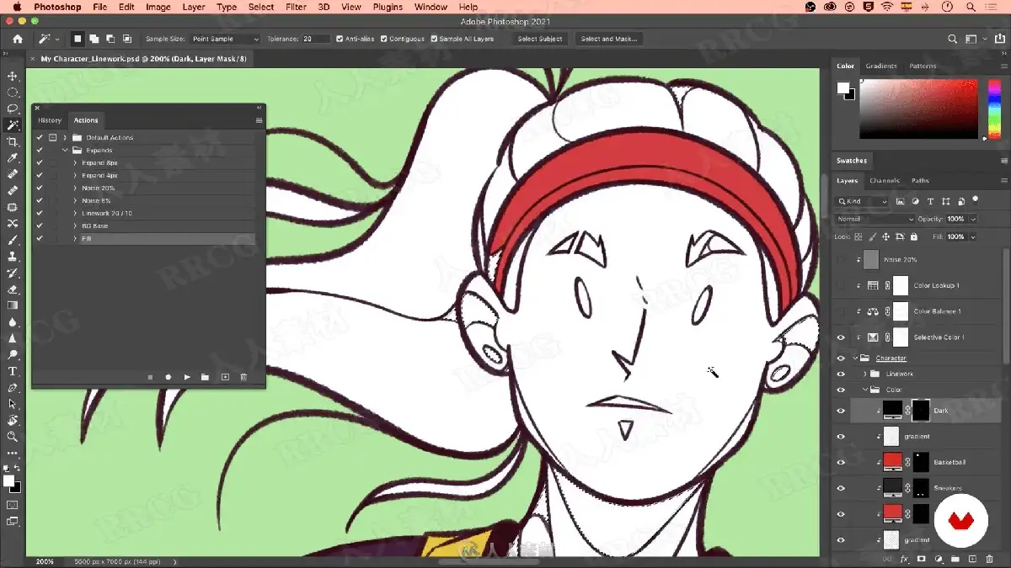Hide the Dark layer
The image size is (1011, 568).
coord(840,411)
